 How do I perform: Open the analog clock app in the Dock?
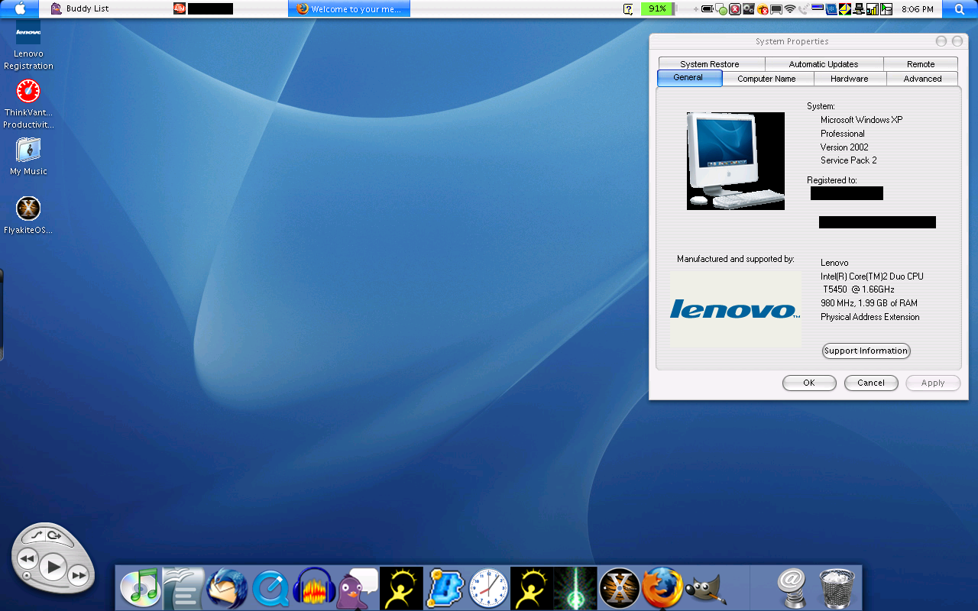[x=489, y=587]
